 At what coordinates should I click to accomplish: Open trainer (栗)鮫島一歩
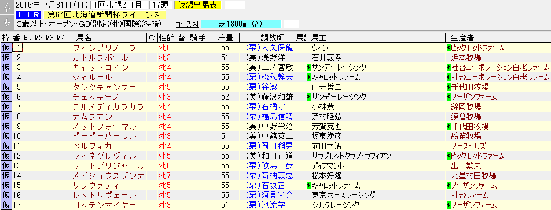(x=269, y=166)
